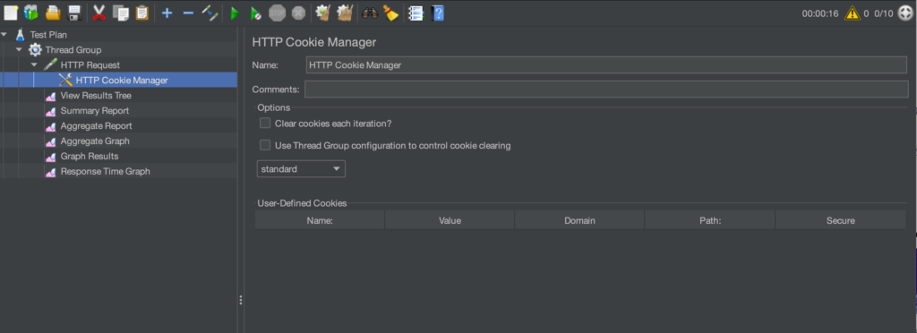Click the remote engines globe icon
Screen dimensions: 917x333
[x=905, y=13]
